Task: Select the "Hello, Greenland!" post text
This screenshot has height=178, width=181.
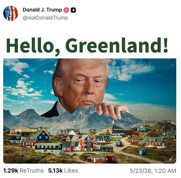Action: (87, 46)
